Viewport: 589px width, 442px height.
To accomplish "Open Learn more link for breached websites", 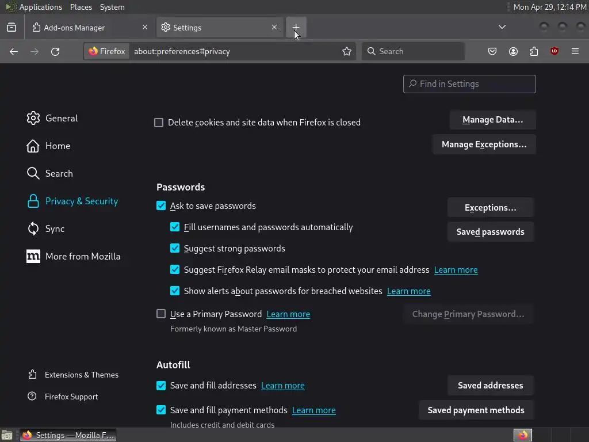I will click(x=408, y=291).
